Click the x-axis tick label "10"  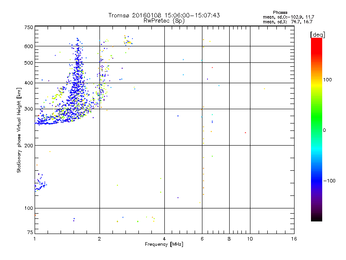click(250, 239)
